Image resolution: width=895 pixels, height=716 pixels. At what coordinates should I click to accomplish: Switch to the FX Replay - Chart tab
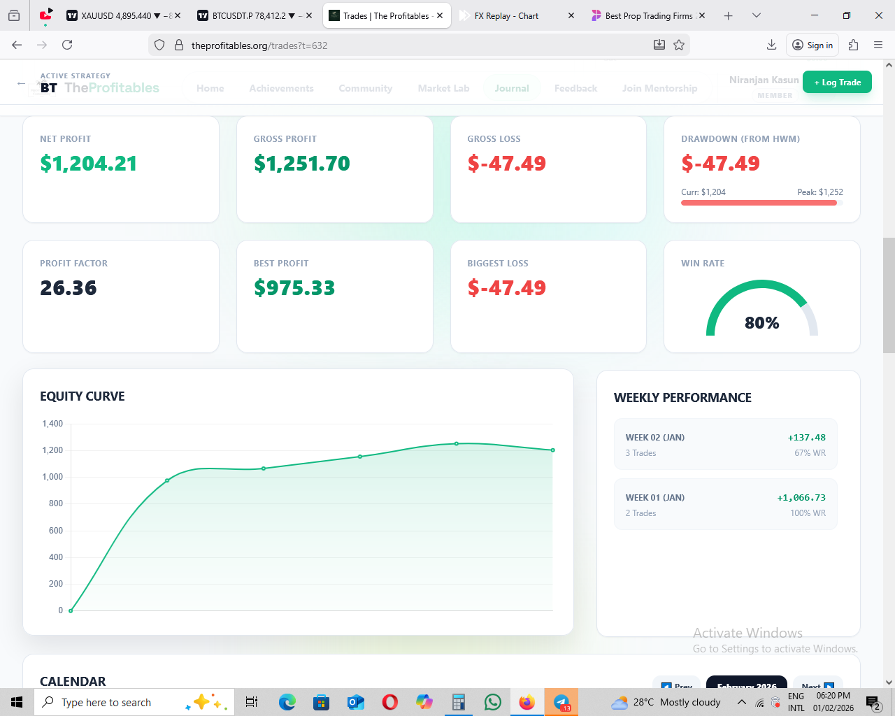pyautogui.click(x=506, y=15)
